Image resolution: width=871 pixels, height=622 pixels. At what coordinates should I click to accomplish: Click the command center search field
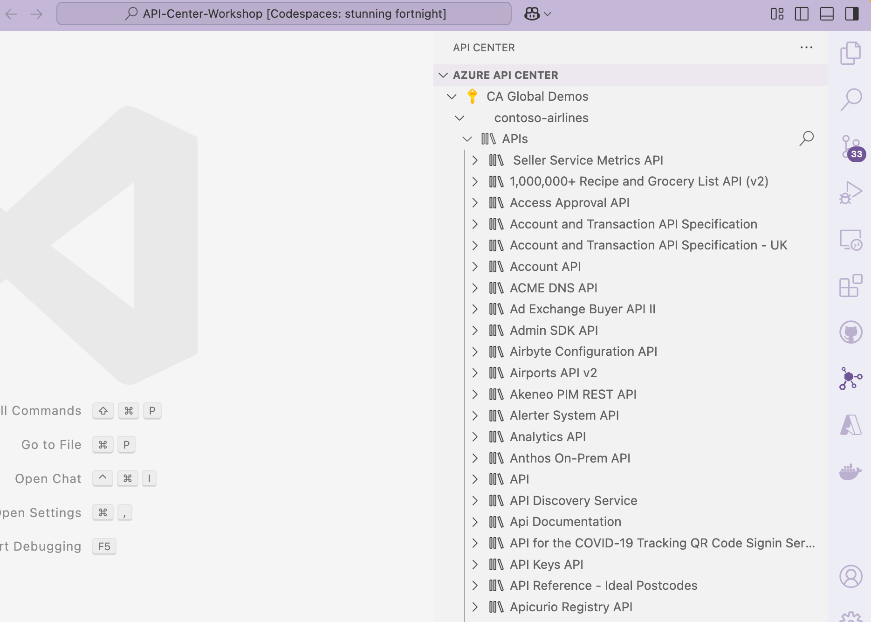tap(284, 14)
